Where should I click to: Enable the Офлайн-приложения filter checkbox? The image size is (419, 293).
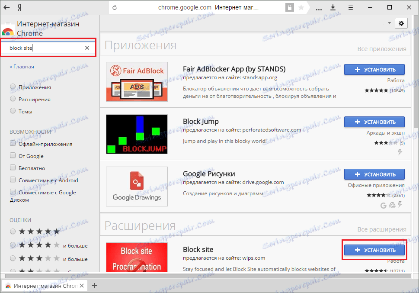(13, 143)
